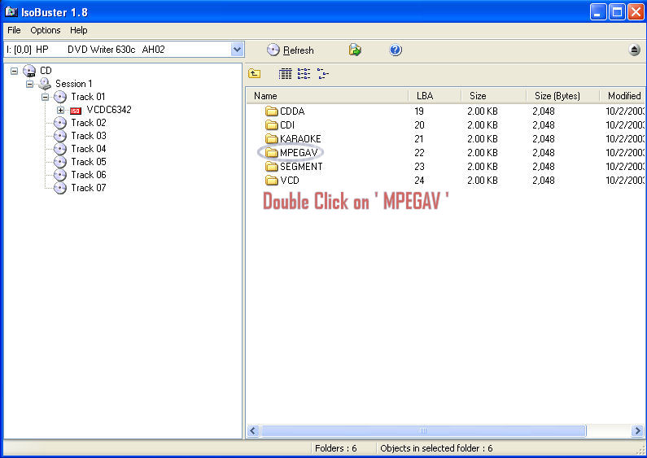Click 'Objects in selected folder : 6' status
Screen dimensions: 647x458
click(x=436, y=448)
